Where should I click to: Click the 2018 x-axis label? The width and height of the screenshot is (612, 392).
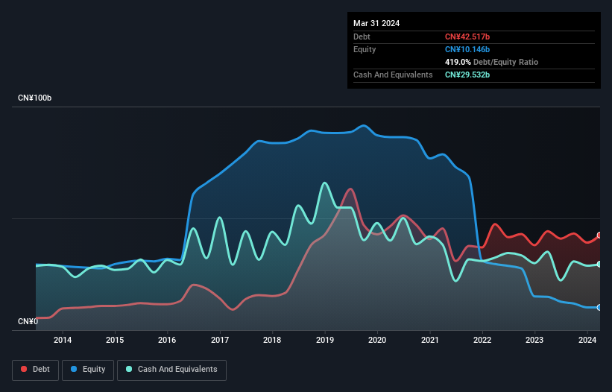click(x=272, y=340)
